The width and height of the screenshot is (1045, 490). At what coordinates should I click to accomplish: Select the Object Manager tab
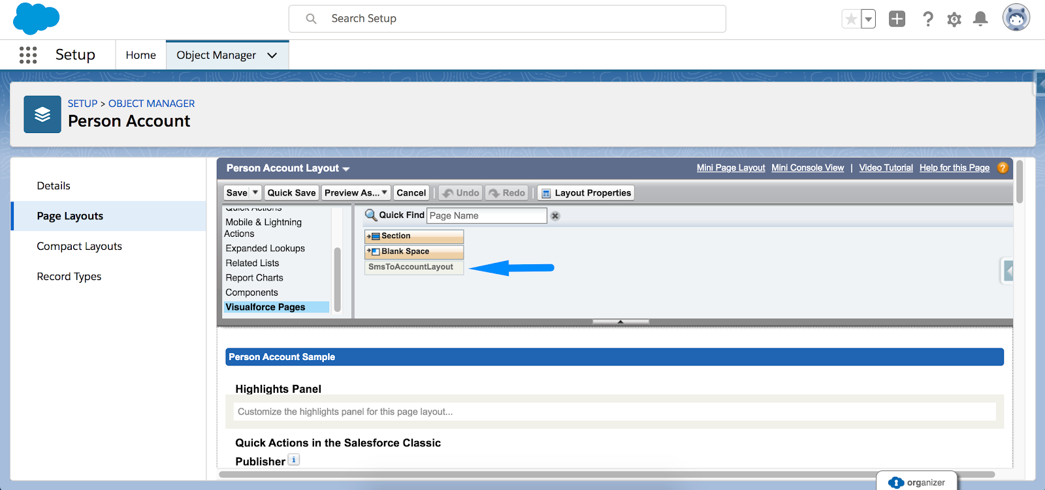coord(216,55)
